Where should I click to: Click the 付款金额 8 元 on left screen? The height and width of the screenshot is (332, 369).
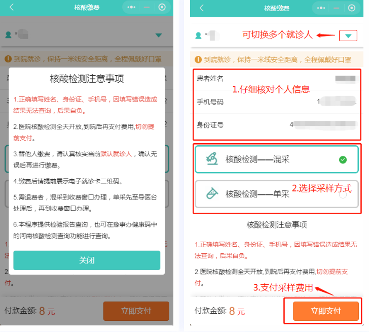coord(30,311)
